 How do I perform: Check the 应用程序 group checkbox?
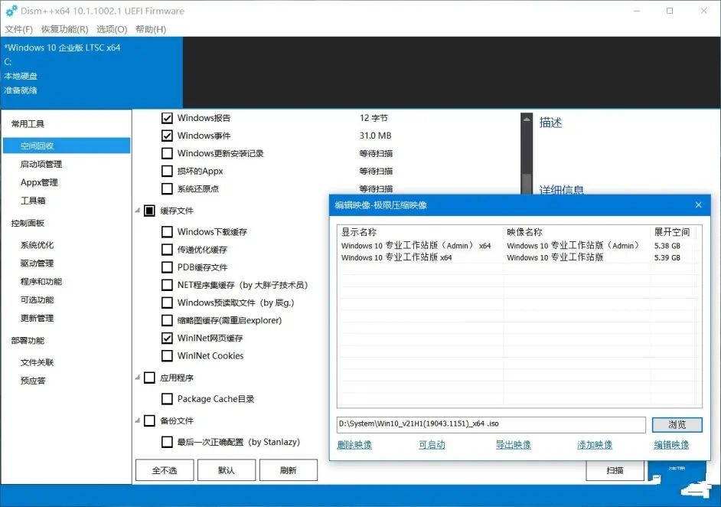(x=149, y=378)
